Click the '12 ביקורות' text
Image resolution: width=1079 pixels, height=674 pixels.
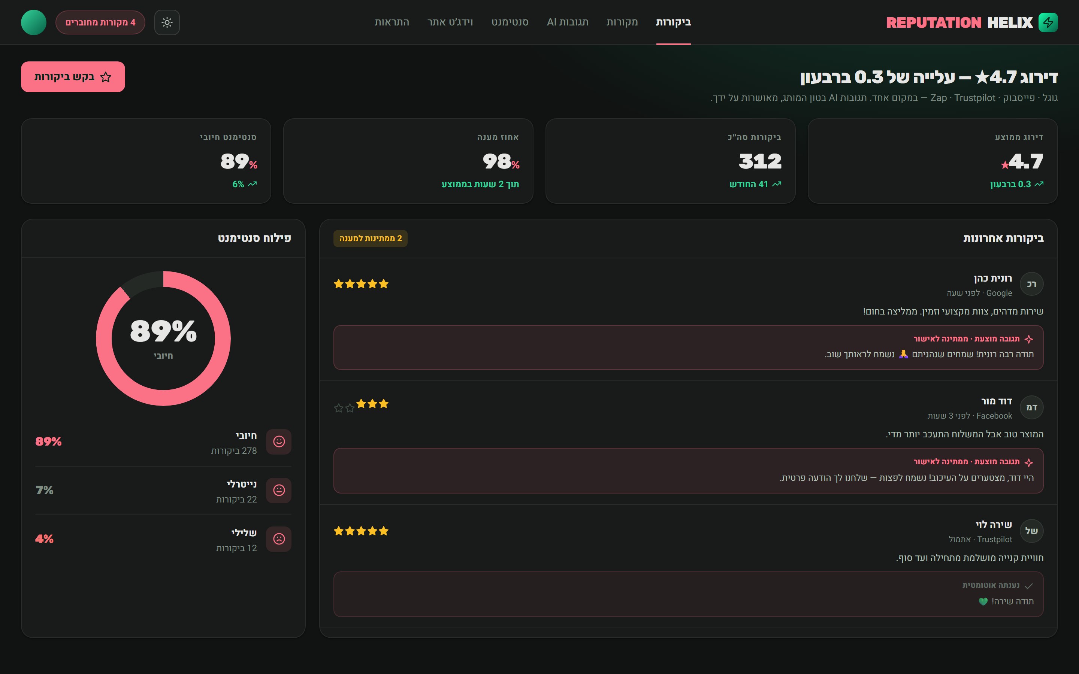236,548
